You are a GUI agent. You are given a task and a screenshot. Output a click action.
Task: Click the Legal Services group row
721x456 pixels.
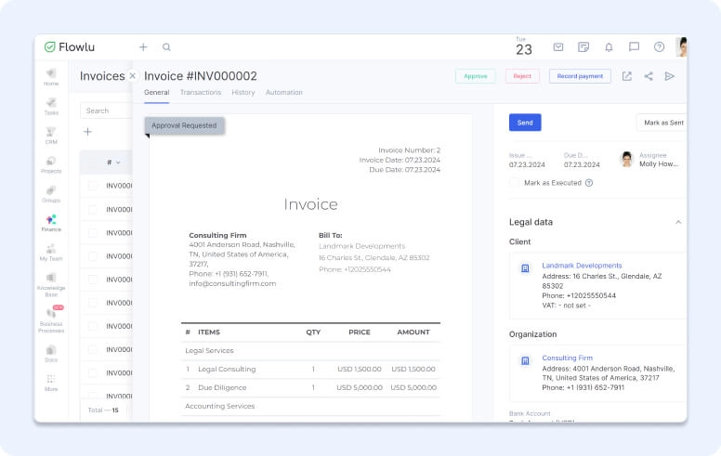pyautogui.click(x=310, y=351)
